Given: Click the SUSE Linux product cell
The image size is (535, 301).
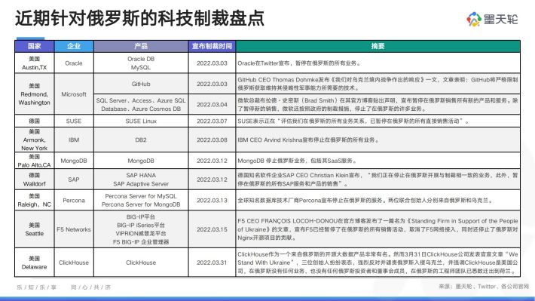Looking at the screenshot, I should tap(141, 121).
